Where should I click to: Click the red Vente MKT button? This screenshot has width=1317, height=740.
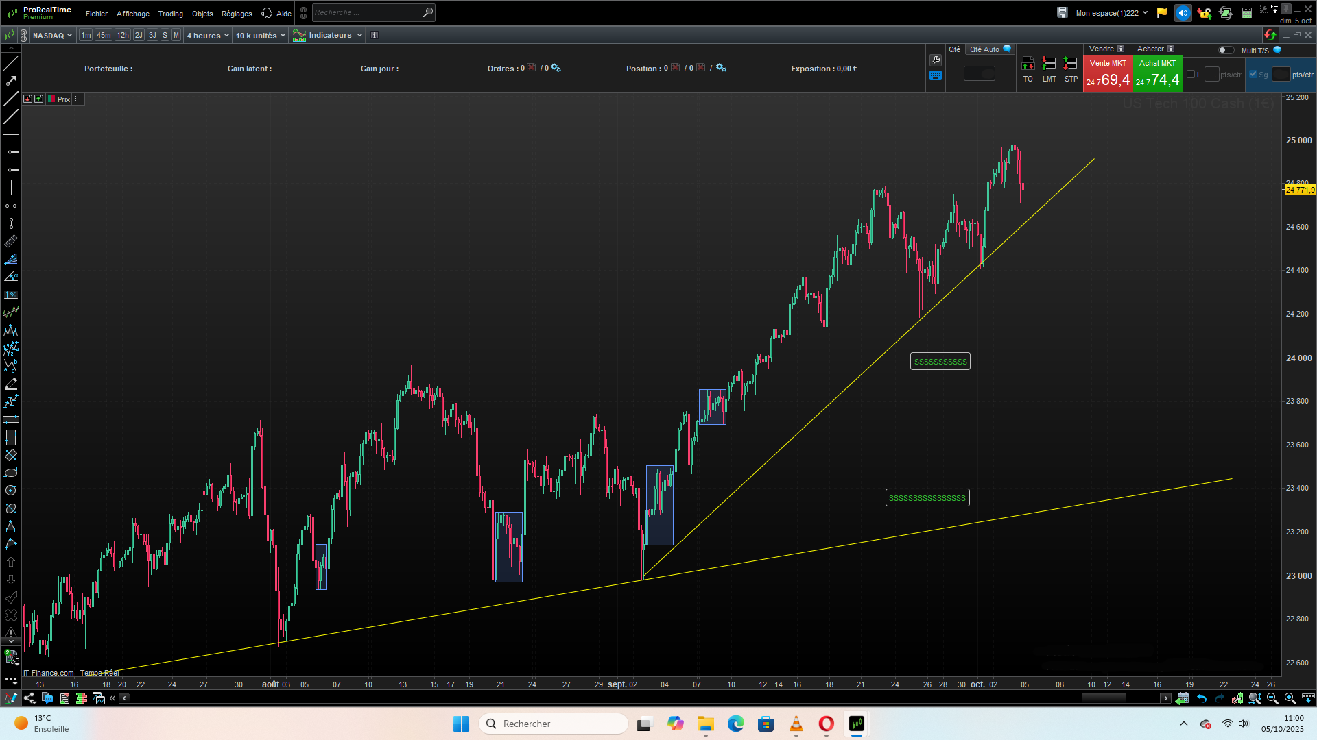(1108, 74)
